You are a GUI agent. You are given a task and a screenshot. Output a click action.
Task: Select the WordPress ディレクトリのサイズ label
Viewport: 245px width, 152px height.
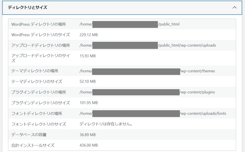click(x=40, y=35)
